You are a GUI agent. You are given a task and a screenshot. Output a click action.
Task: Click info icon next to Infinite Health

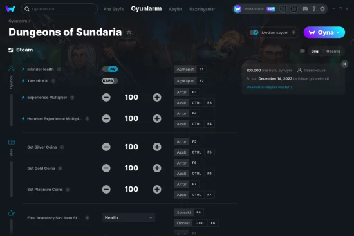point(59,69)
